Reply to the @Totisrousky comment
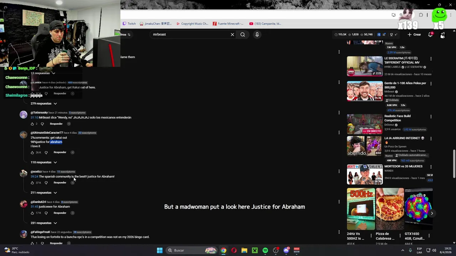Image resolution: width=456 pixels, height=256 pixels. tap(56, 124)
